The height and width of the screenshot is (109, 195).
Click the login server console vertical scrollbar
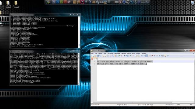click(x=79, y=69)
